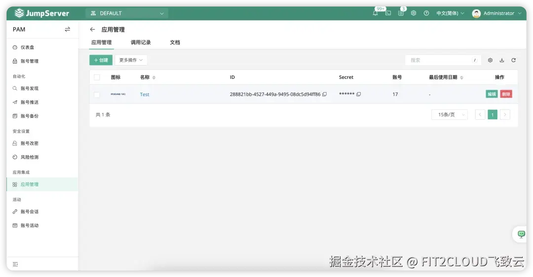
Task: Click the 共 1 条 total text
Action: click(103, 115)
